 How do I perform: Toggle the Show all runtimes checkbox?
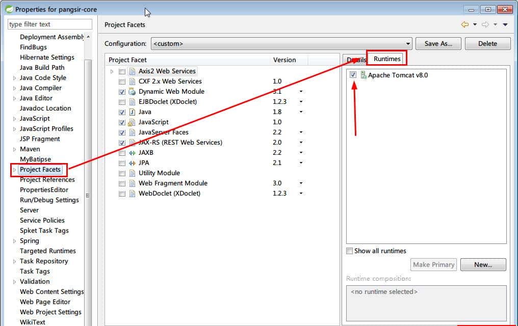coord(350,251)
